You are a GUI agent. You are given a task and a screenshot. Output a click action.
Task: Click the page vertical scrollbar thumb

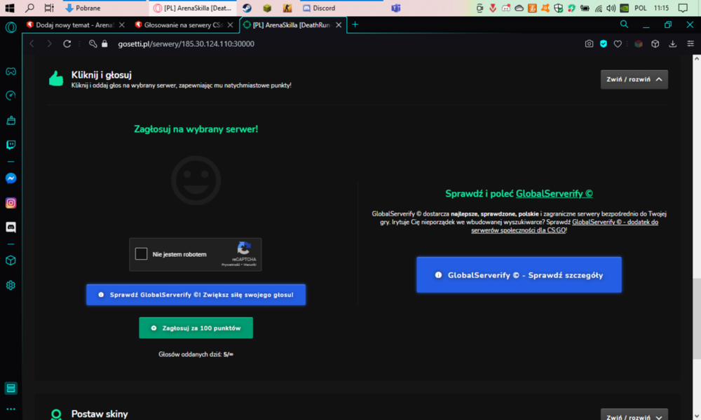point(697,318)
